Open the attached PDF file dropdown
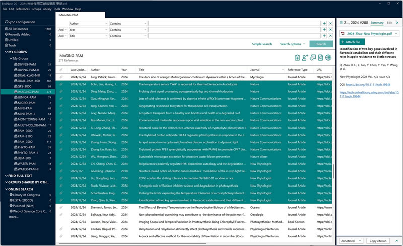Viewport: 403px width, 246px height. tap(396, 33)
